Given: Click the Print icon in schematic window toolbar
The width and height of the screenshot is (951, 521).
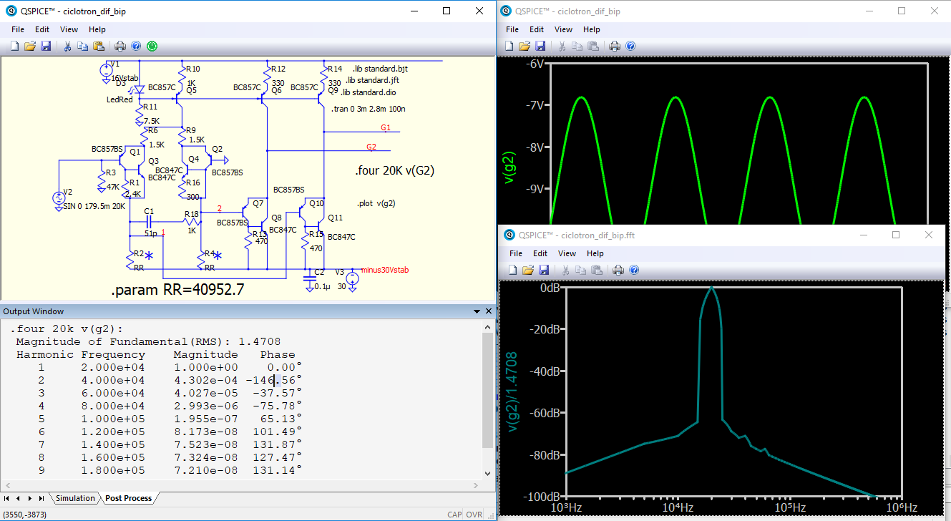Looking at the screenshot, I should [x=120, y=47].
